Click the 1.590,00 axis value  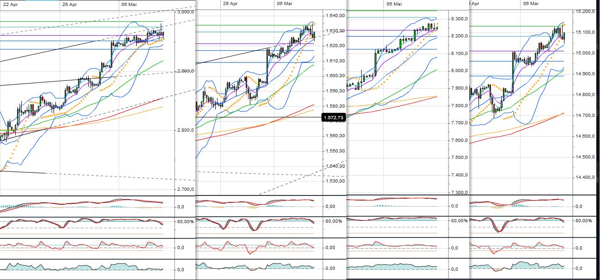[334, 91]
